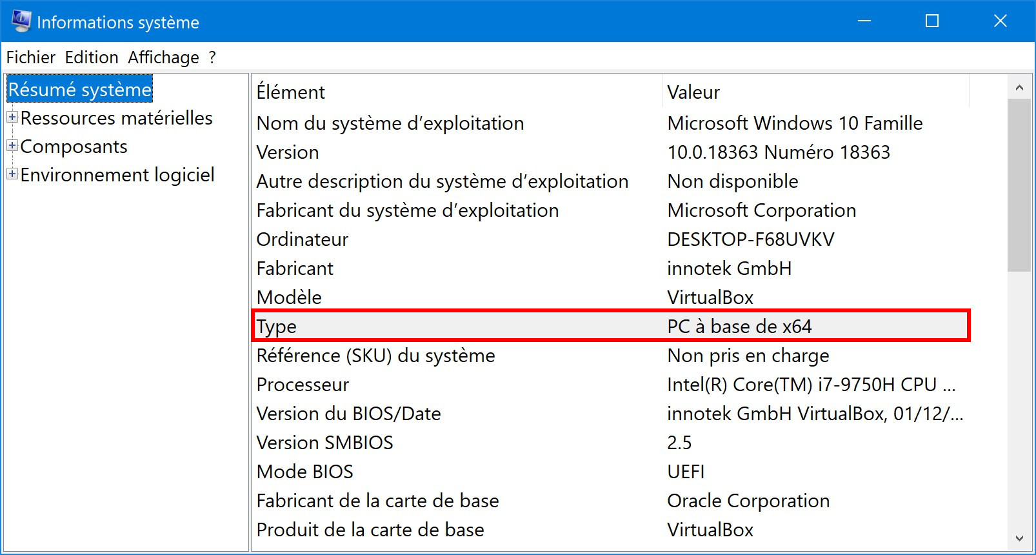Viewport: 1036px width, 555px height.
Task: Expand the Environnement logiciel node
Action: [12, 174]
